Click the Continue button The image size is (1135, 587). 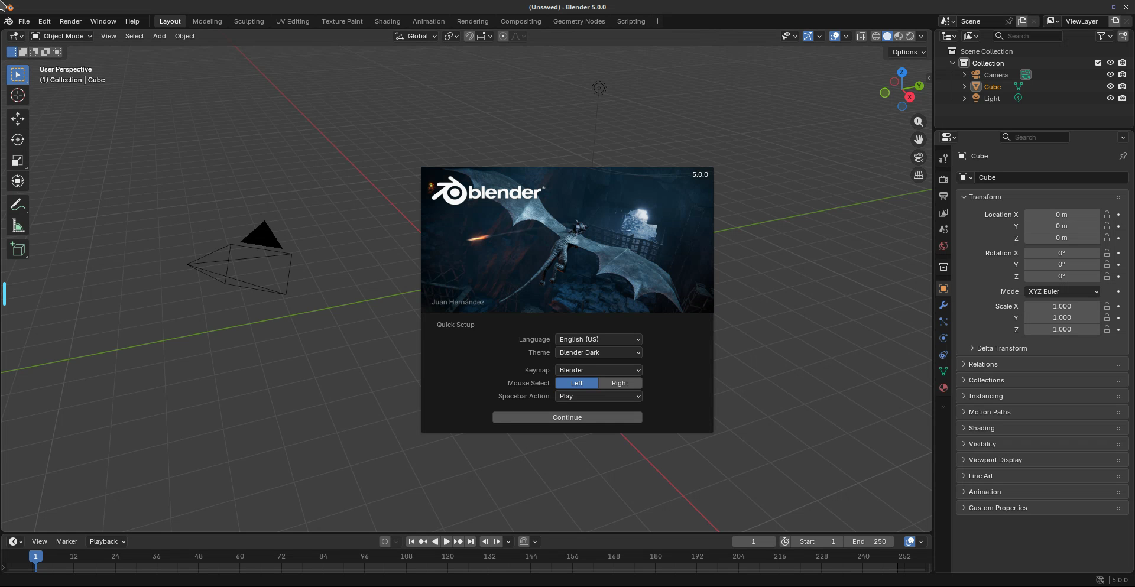tap(567, 417)
